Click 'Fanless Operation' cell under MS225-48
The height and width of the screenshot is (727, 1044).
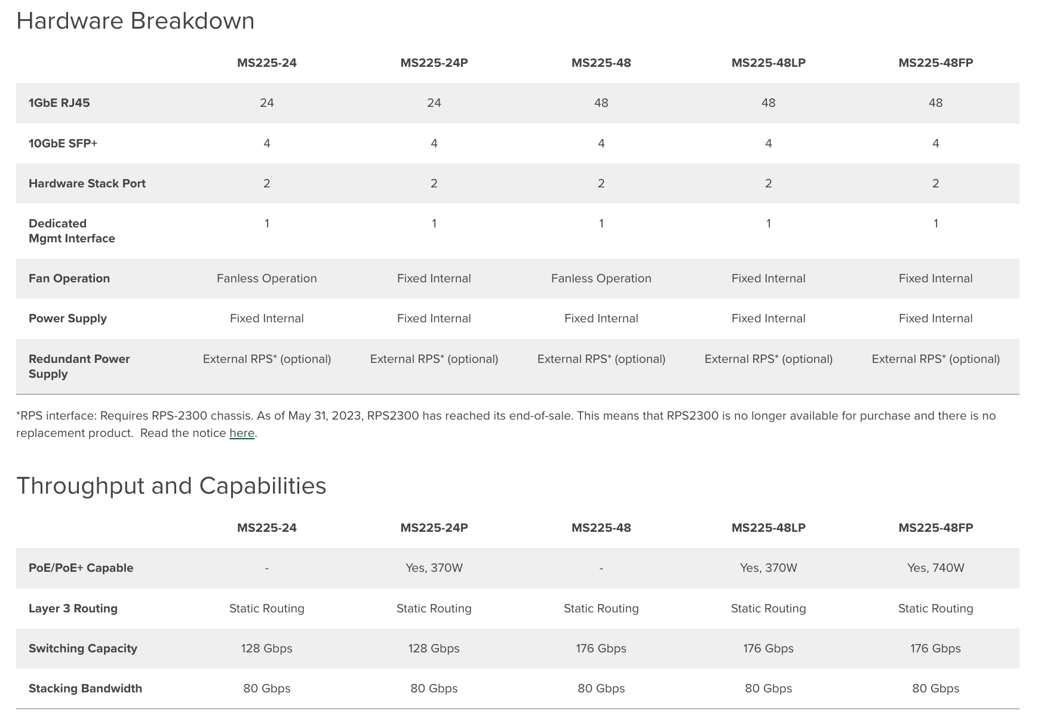(x=601, y=278)
